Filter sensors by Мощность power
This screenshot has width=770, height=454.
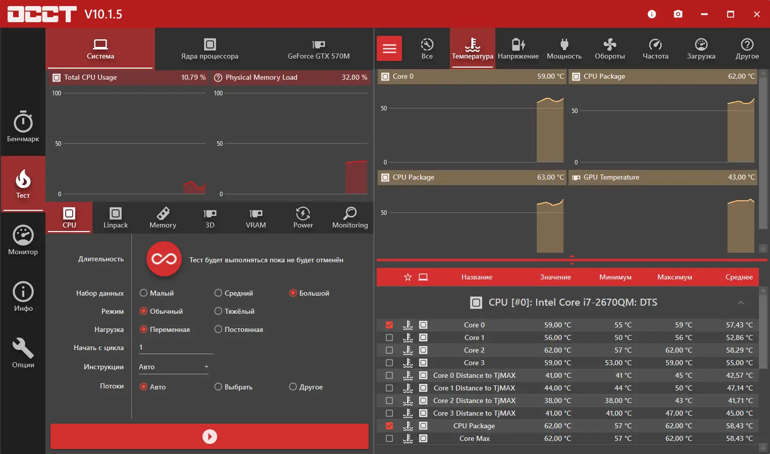pos(564,48)
